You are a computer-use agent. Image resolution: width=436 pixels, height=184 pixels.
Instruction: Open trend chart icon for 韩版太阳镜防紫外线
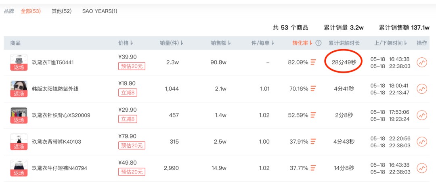click(x=422, y=89)
